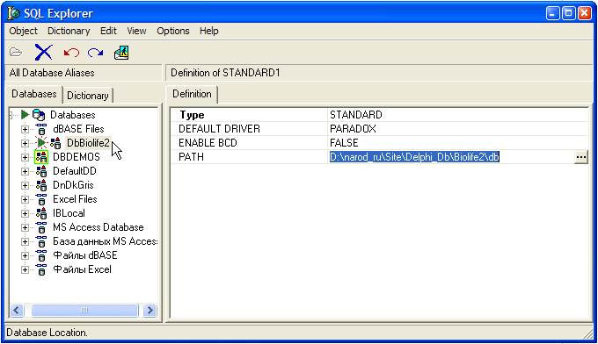This screenshot has width=598, height=344.
Task: Click the Exit running-man toolbar icon
Action: click(121, 53)
